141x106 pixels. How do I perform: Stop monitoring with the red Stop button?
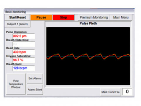63,17
